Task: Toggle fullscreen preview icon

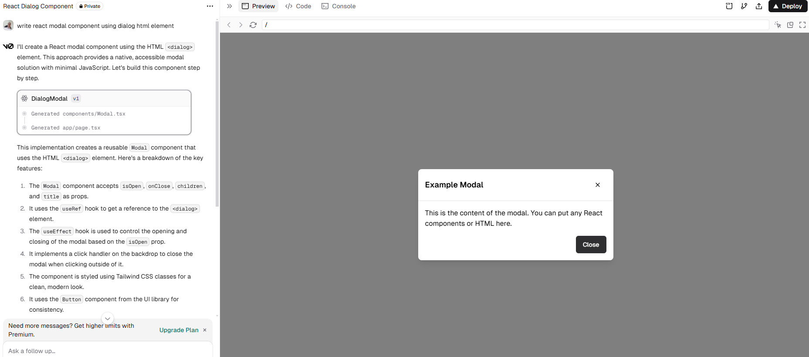Action: (x=802, y=25)
